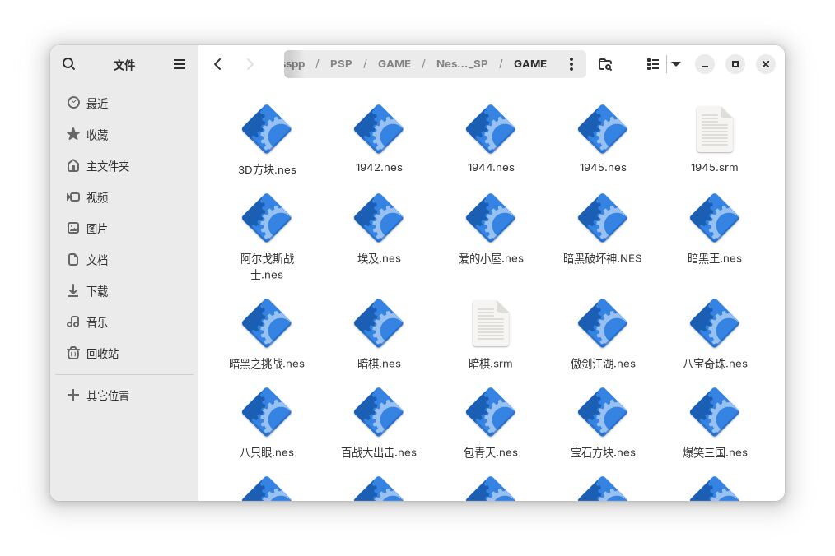Click the truncated Nes..._SP breadcrumb
The width and height of the screenshot is (835, 556).
click(x=462, y=63)
